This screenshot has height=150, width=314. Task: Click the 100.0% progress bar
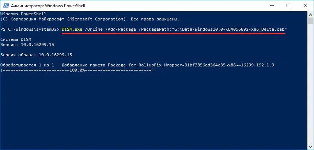click(x=77, y=70)
